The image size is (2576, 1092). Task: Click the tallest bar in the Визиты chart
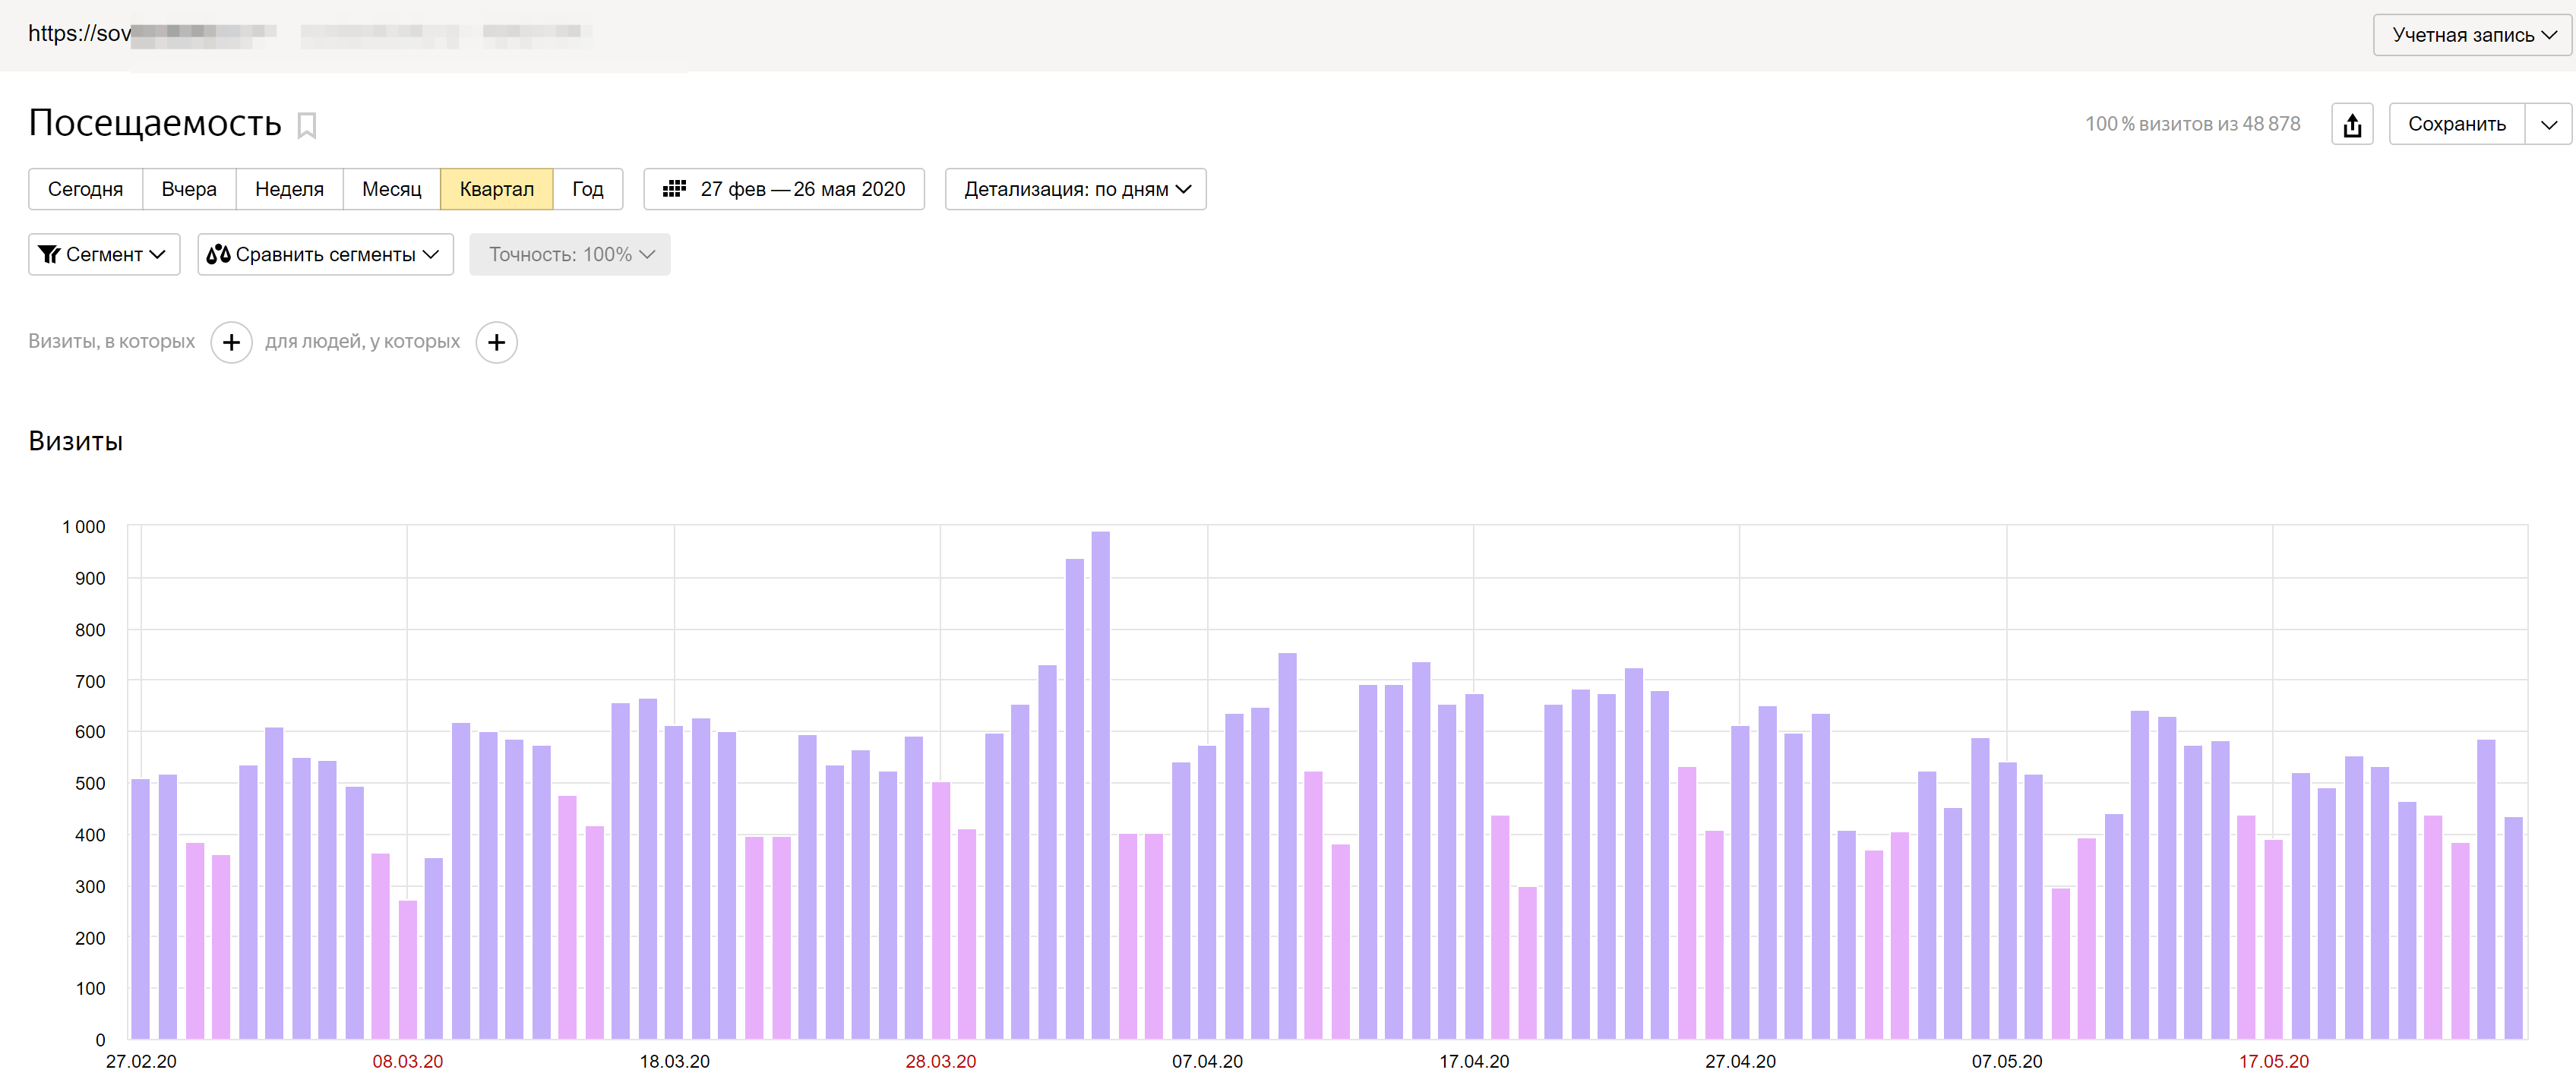tap(1100, 785)
